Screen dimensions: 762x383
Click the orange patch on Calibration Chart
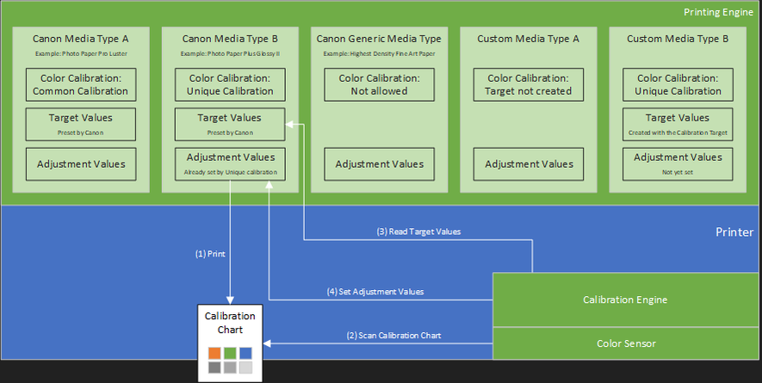tap(214, 353)
